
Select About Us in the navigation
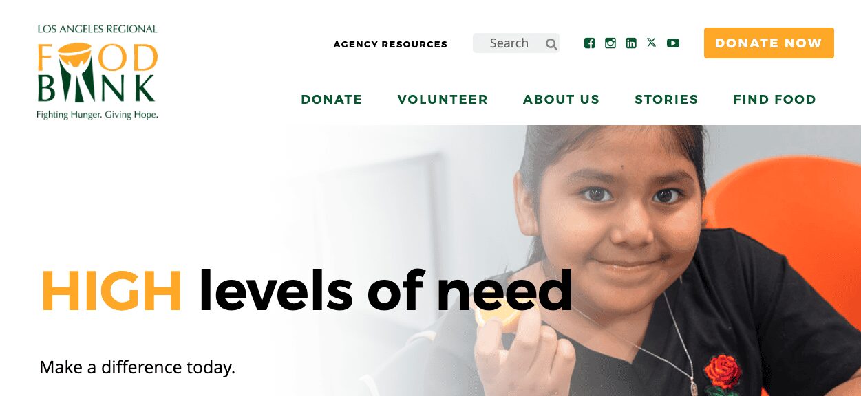click(562, 100)
